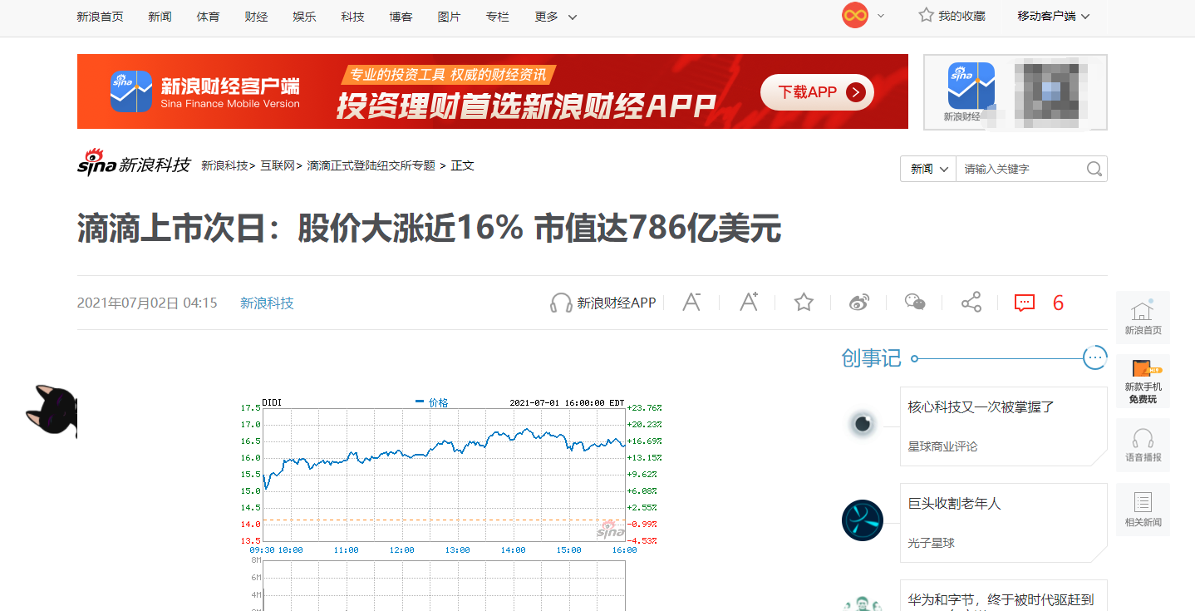The height and width of the screenshot is (611, 1195).
Task: Open the 新闻 search category dropdown
Action: (x=928, y=169)
